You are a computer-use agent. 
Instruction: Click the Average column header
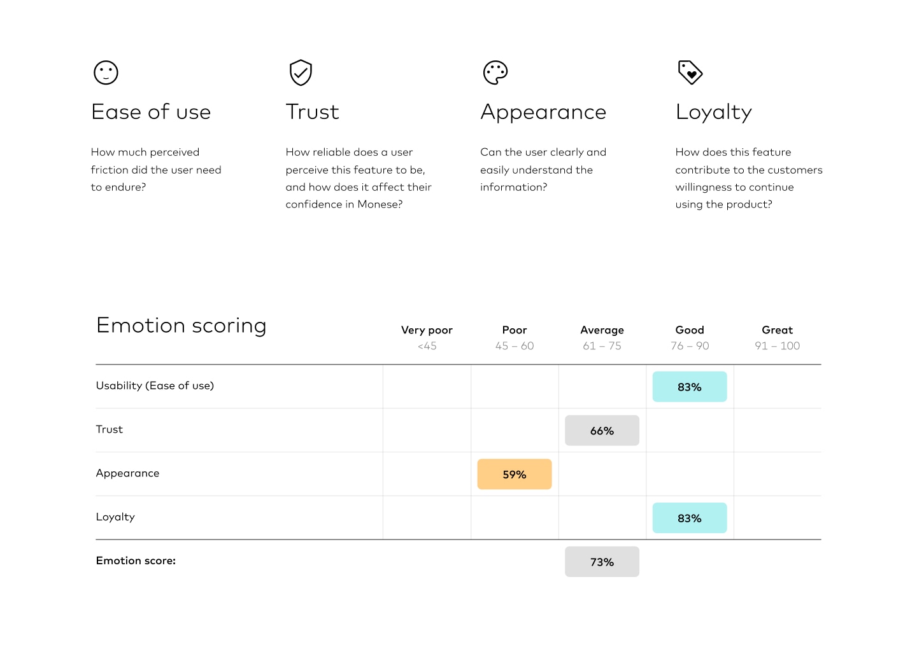click(x=602, y=330)
